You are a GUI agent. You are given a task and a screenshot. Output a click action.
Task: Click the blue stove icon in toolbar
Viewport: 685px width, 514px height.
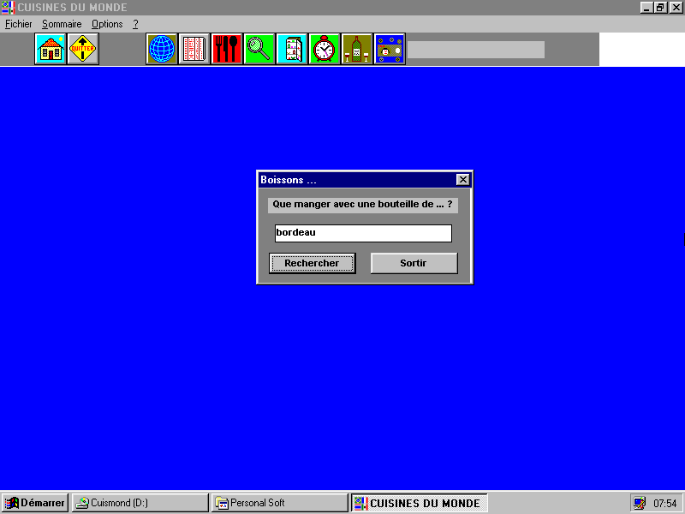pyautogui.click(x=390, y=49)
